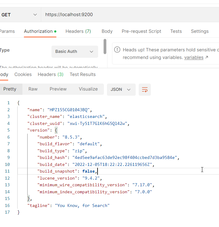Select the request Body tab

coord(107,31)
